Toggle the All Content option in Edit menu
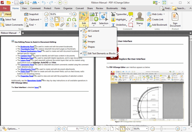The width and height of the screenshot is (192, 132). [98, 31]
